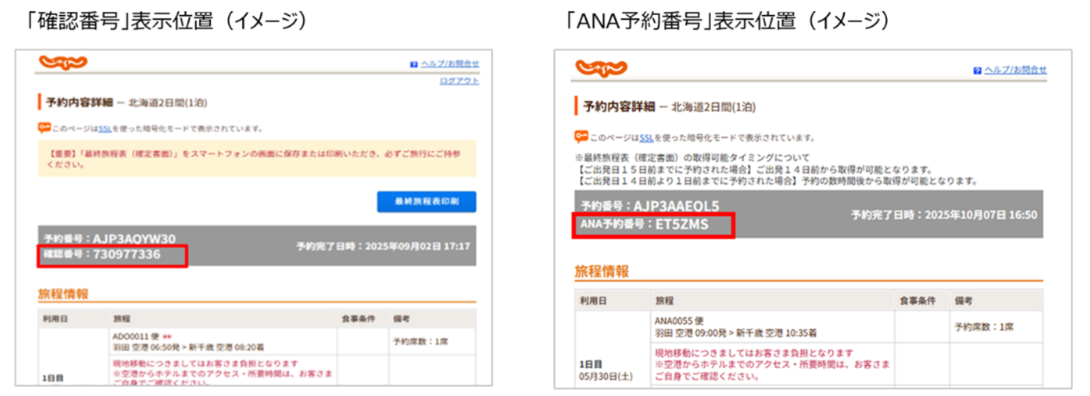The height and width of the screenshot is (396, 1090).
Task: Follow the SSL link in the right screenshot
Action: click(x=646, y=137)
